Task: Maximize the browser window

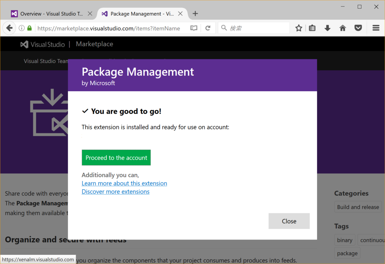Action: pyautogui.click(x=359, y=7)
